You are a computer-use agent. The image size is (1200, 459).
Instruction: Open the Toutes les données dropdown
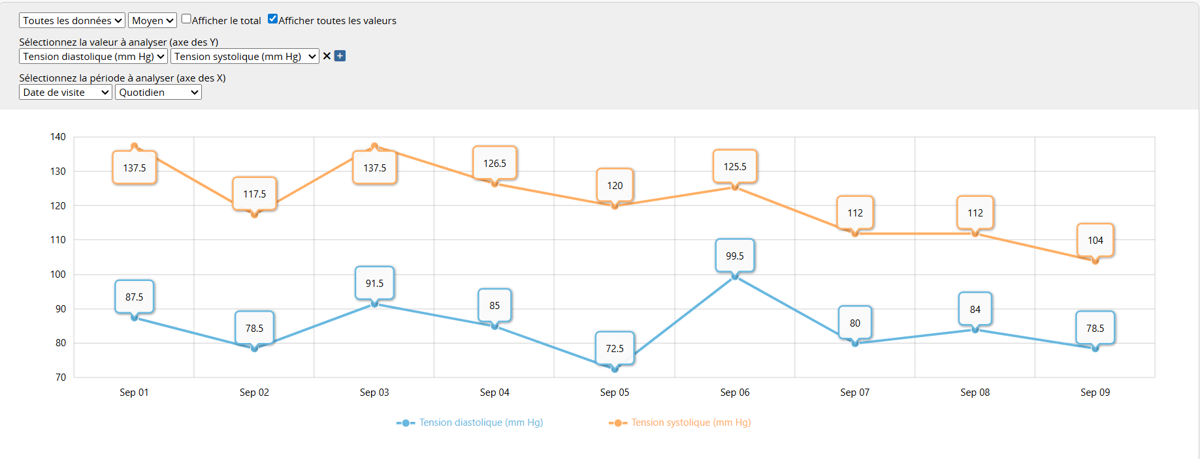(72, 21)
